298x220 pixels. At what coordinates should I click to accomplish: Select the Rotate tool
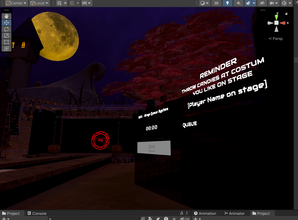tap(6, 29)
